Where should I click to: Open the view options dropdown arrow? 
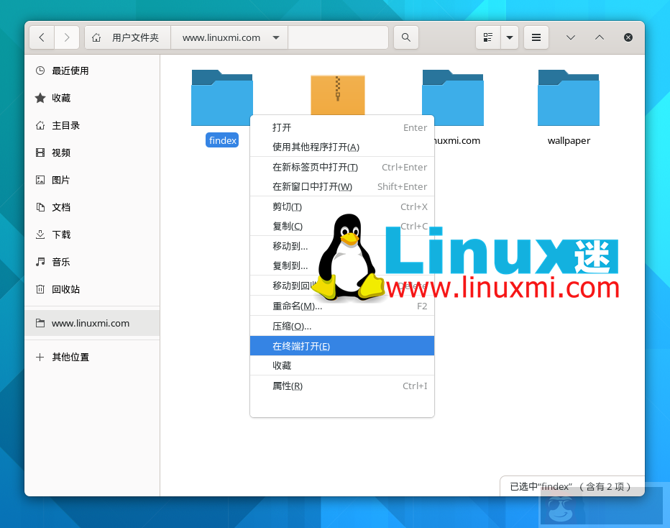(x=510, y=37)
